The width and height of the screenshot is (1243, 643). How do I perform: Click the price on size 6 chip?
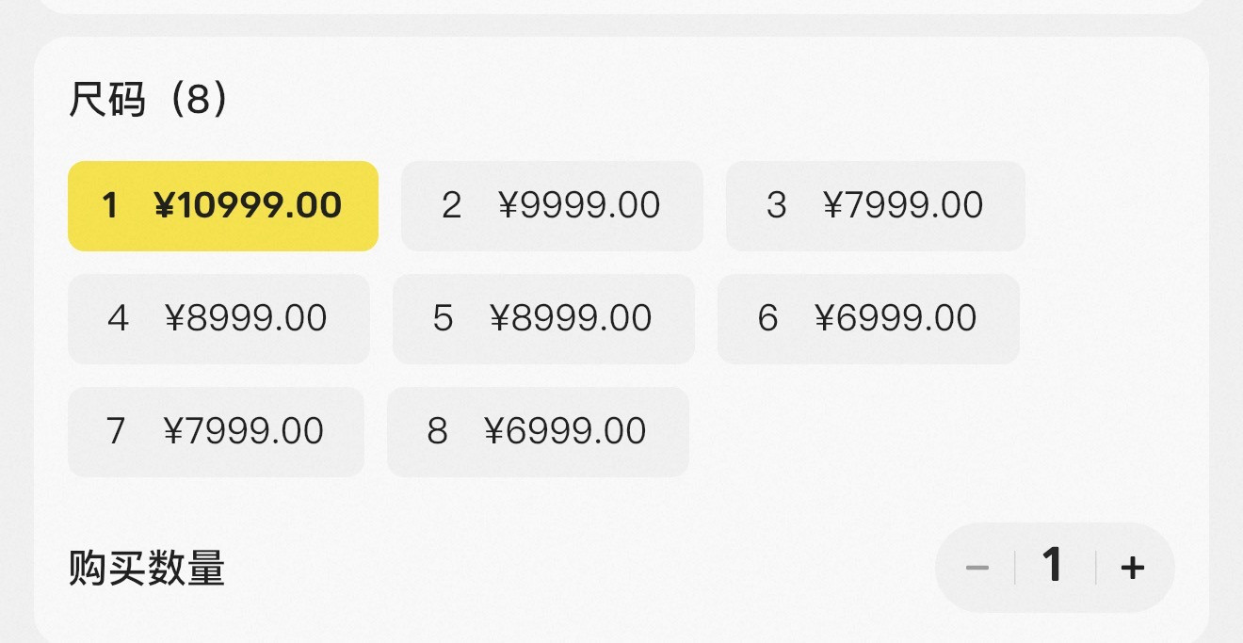tap(896, 318)
